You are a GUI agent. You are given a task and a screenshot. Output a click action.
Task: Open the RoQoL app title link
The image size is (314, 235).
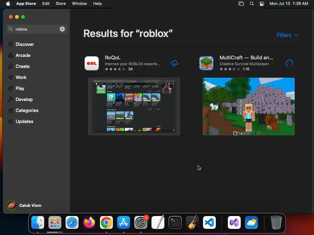pyautogui.click(x=113, y=58)
